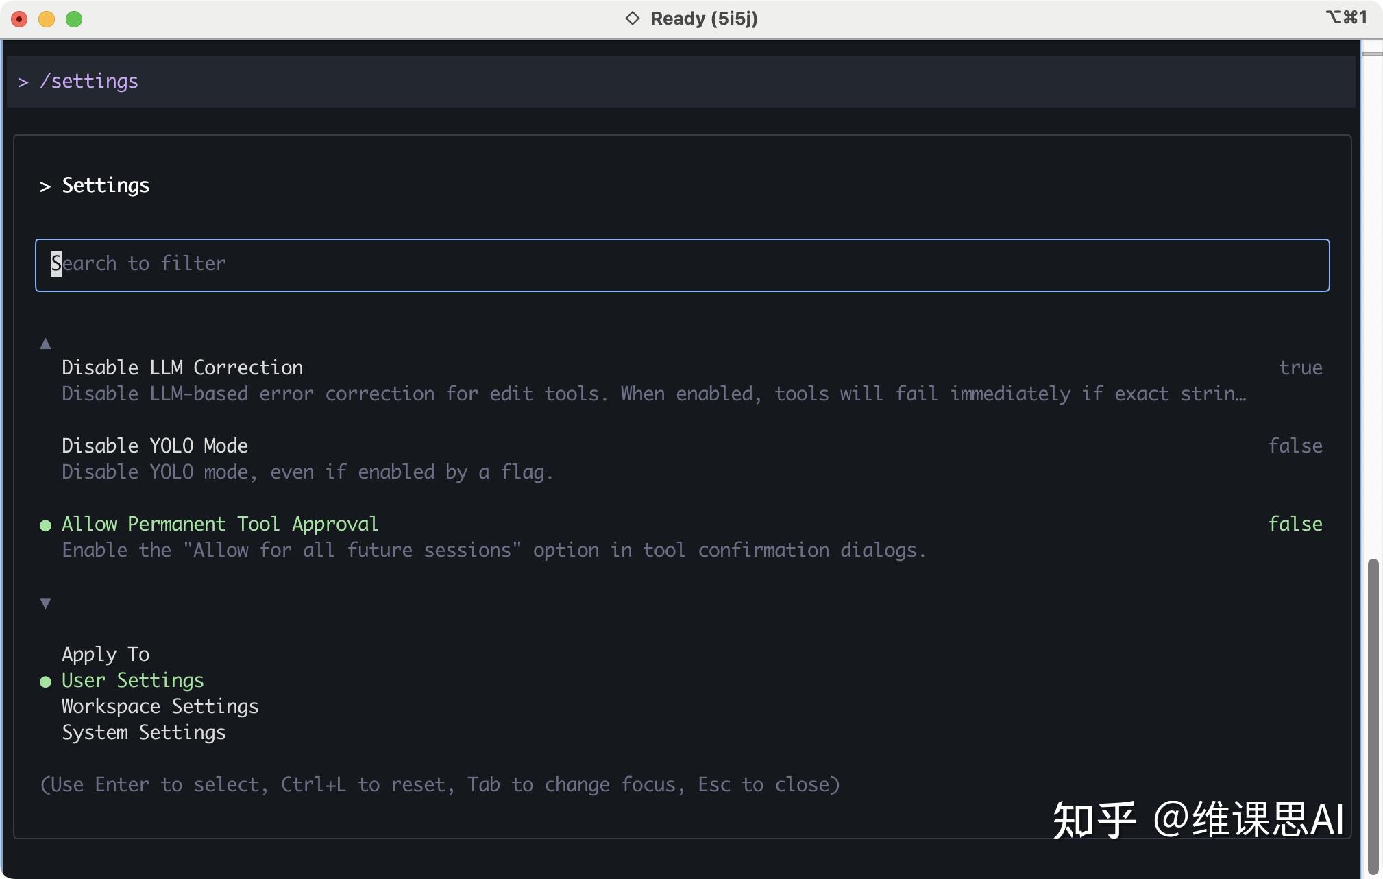This screenshot has height=879, width=1383.
Task: Click the 'Allow for all future sessions' description
Action: click(x=493, y=550)
